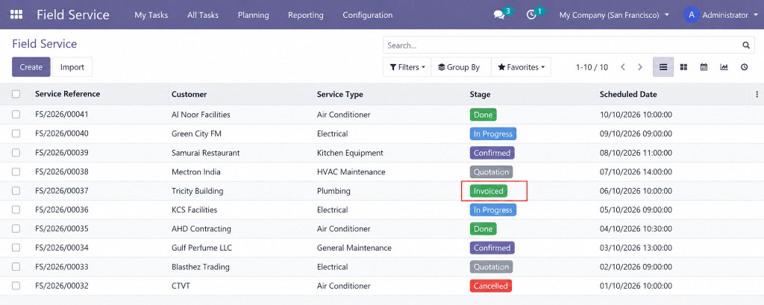Screen dimensions: 764x305
Task: Open record FS/2026/00041
Action: [x=62, y=115]
